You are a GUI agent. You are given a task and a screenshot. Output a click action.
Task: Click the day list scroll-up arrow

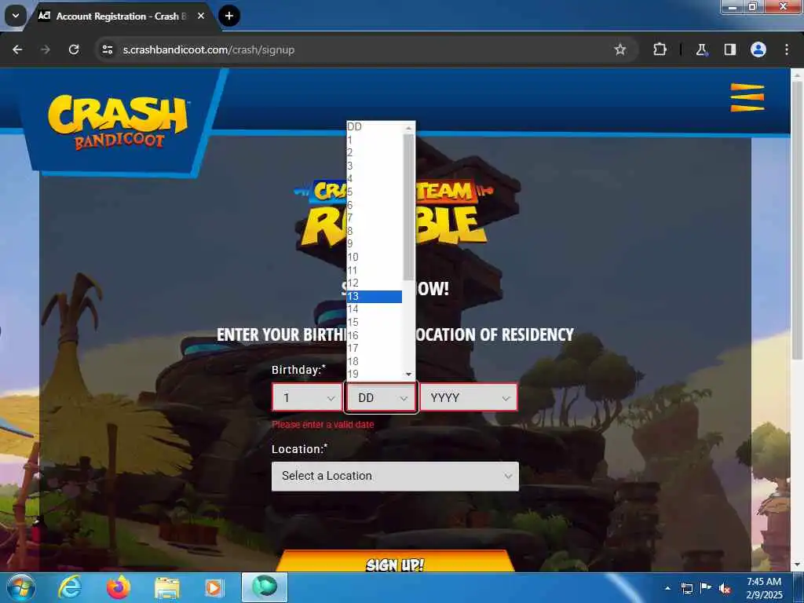[408, 128]
